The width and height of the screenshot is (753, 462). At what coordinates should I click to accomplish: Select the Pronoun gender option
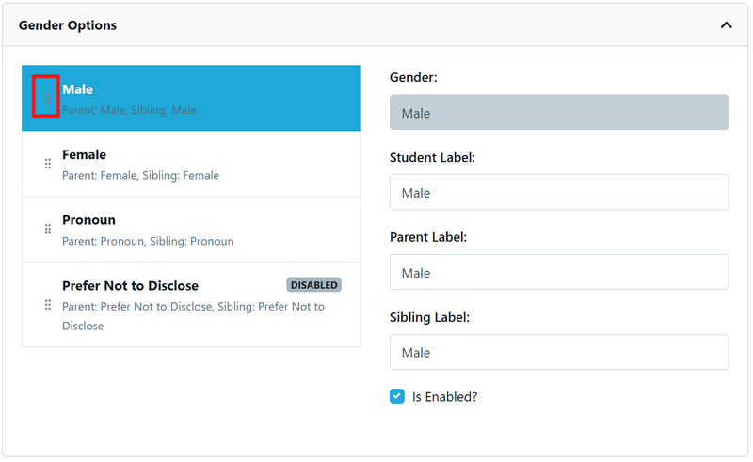tap(191, 230)
